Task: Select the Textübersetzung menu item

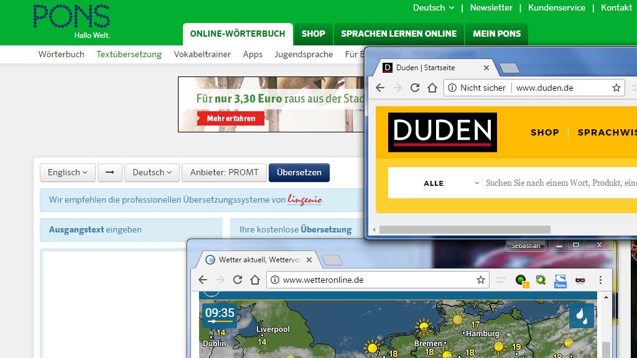Action: pyautogui.click(x=129, y=54)
